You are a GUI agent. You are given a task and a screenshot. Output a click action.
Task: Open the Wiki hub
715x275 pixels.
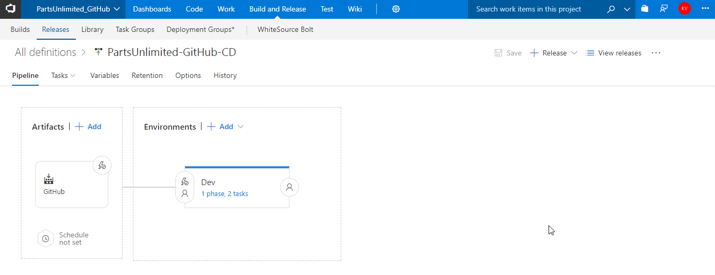pos(354,9)
